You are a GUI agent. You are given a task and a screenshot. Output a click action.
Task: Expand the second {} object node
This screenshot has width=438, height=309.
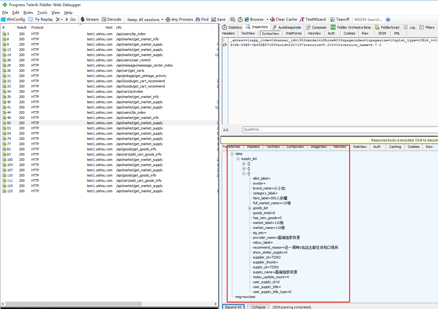point(244,169)
